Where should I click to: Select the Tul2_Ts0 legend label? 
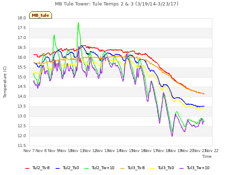click(71, 168)
